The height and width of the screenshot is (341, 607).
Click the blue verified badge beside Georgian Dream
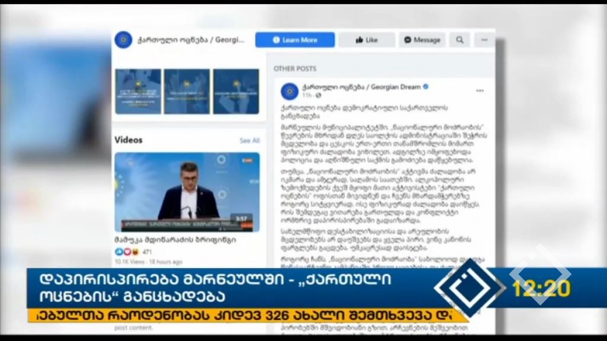pyautogui.click(x=425, y=87)
